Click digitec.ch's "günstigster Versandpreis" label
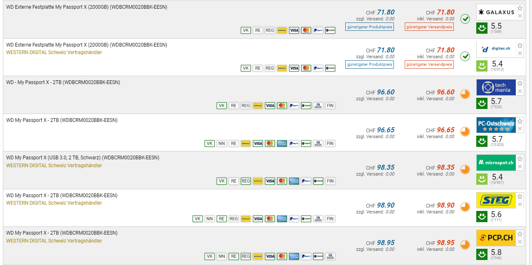This screenshot has width=532, height=265. coord(429,64)
